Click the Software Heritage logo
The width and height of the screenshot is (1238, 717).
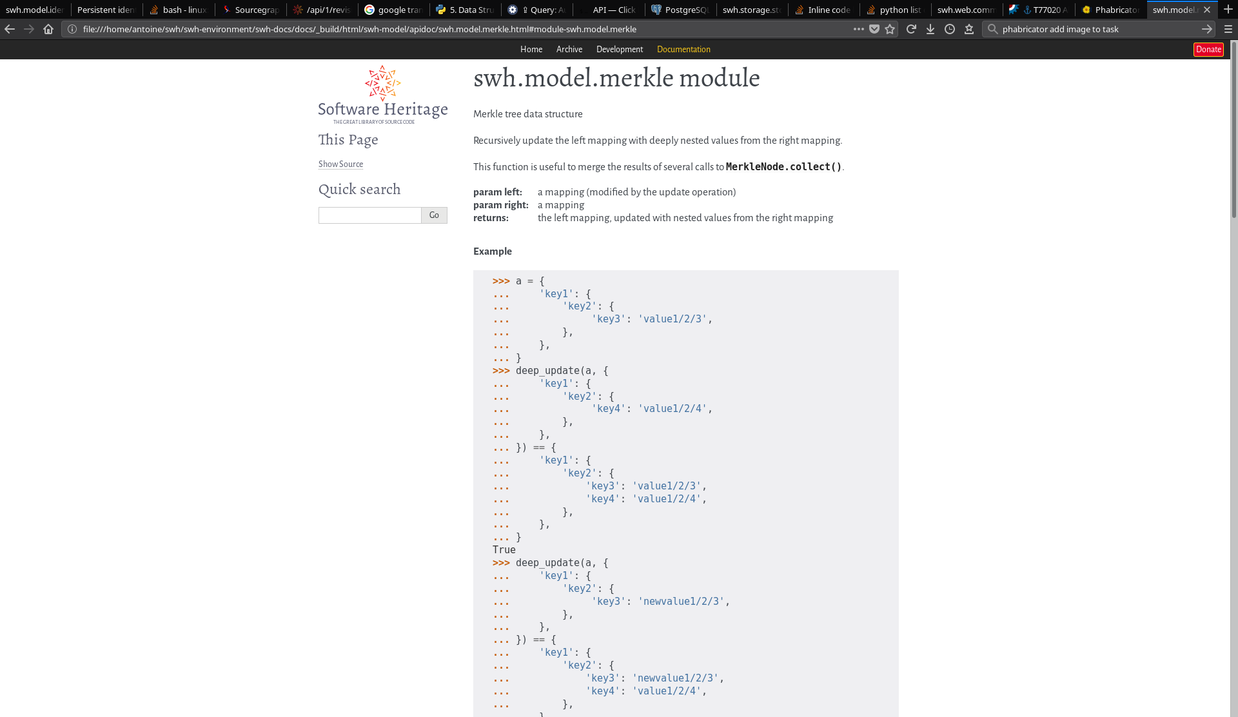pyautogui.click(x=383, y=94)
